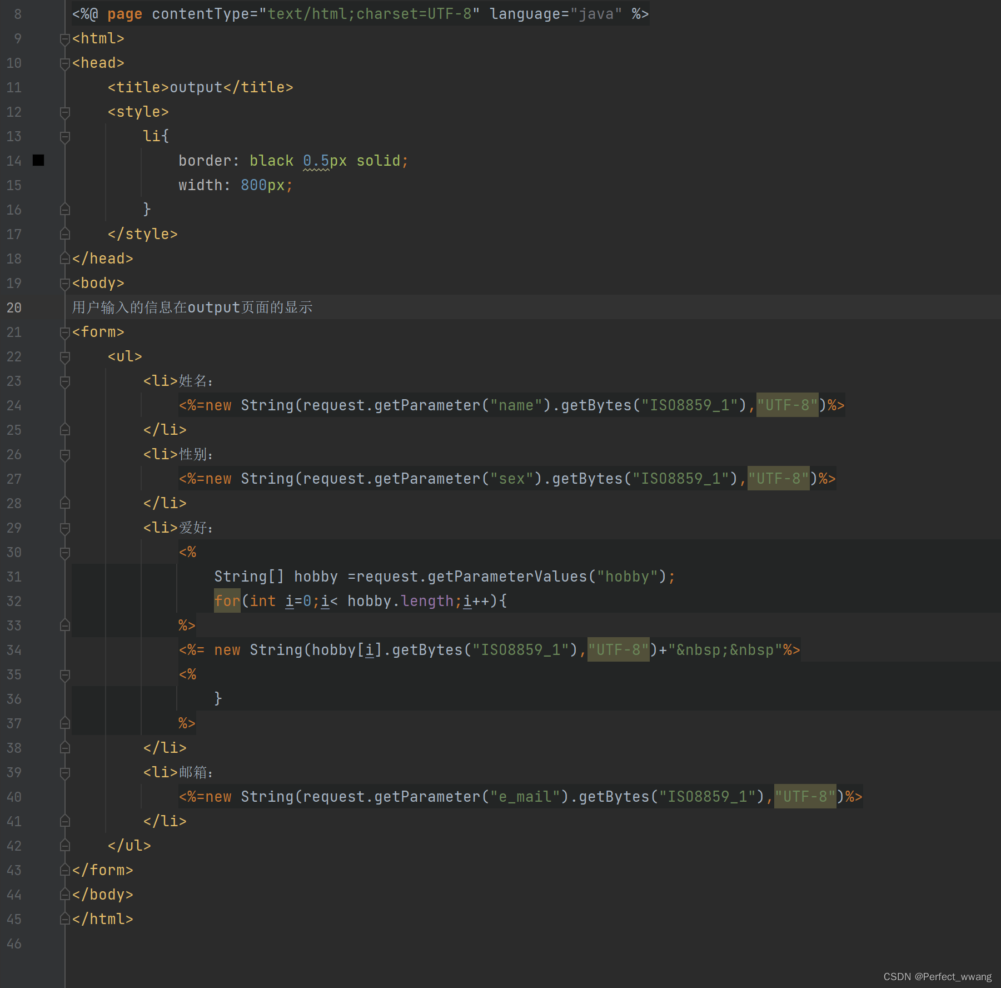Click the fold end marker at line 17 closing style
The image size is (1001, 988).
pyautogui.click(x=64, y=234)
